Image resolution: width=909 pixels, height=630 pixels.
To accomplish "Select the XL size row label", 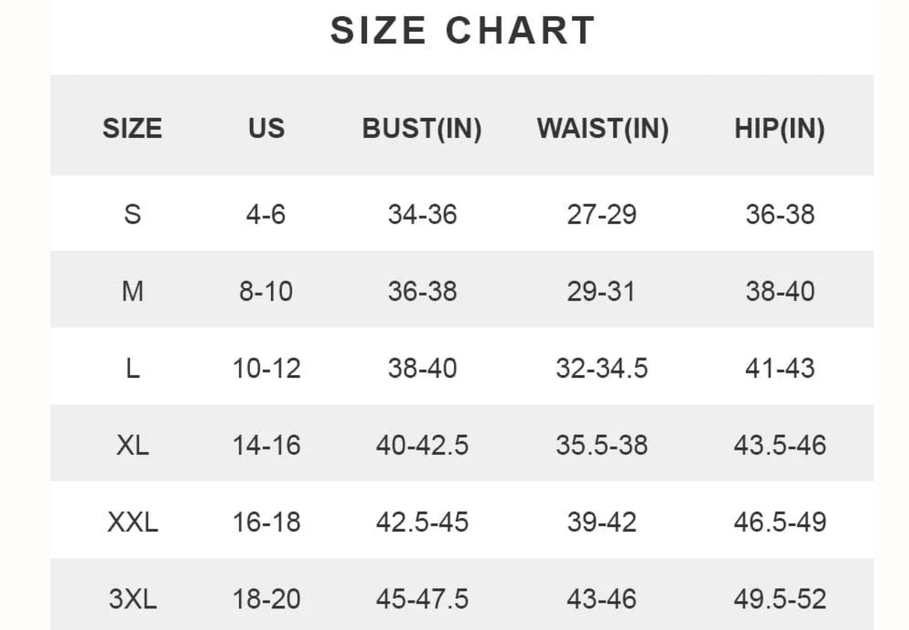I will 132,445.
